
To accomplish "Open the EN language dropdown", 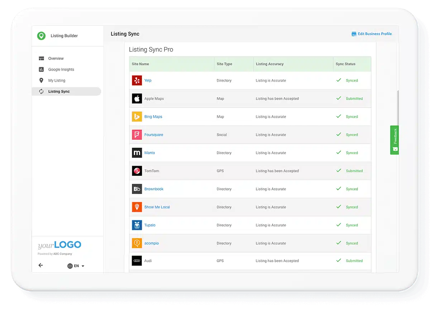I will pos(76,266).
